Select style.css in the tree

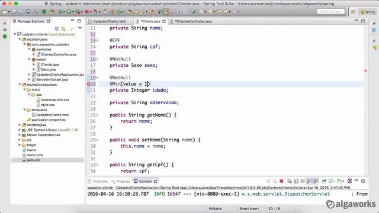click(47, 105)
